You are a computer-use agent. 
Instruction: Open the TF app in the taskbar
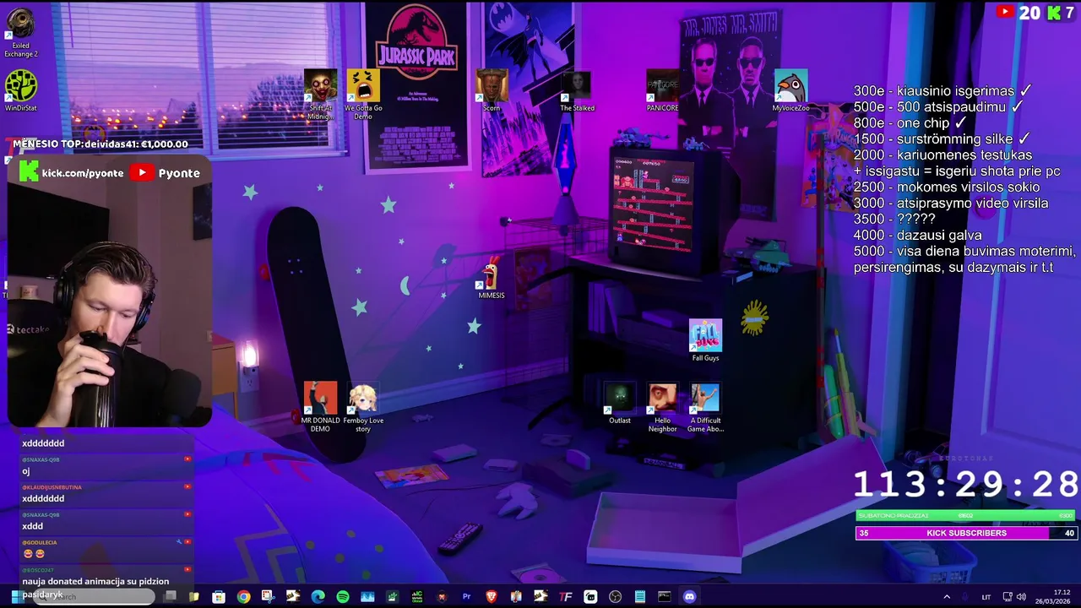click(566, 597)
